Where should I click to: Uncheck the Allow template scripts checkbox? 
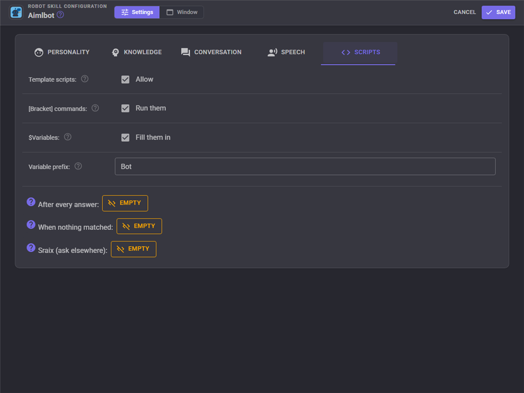tap(125, 79)
